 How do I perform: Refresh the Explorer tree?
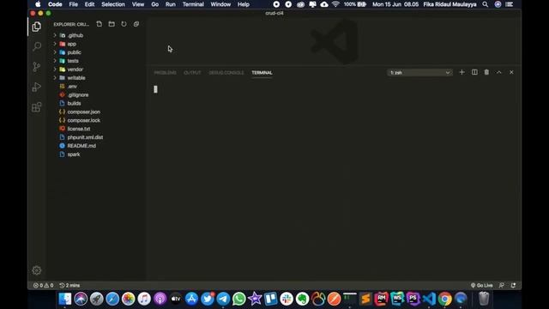point(124,24)
